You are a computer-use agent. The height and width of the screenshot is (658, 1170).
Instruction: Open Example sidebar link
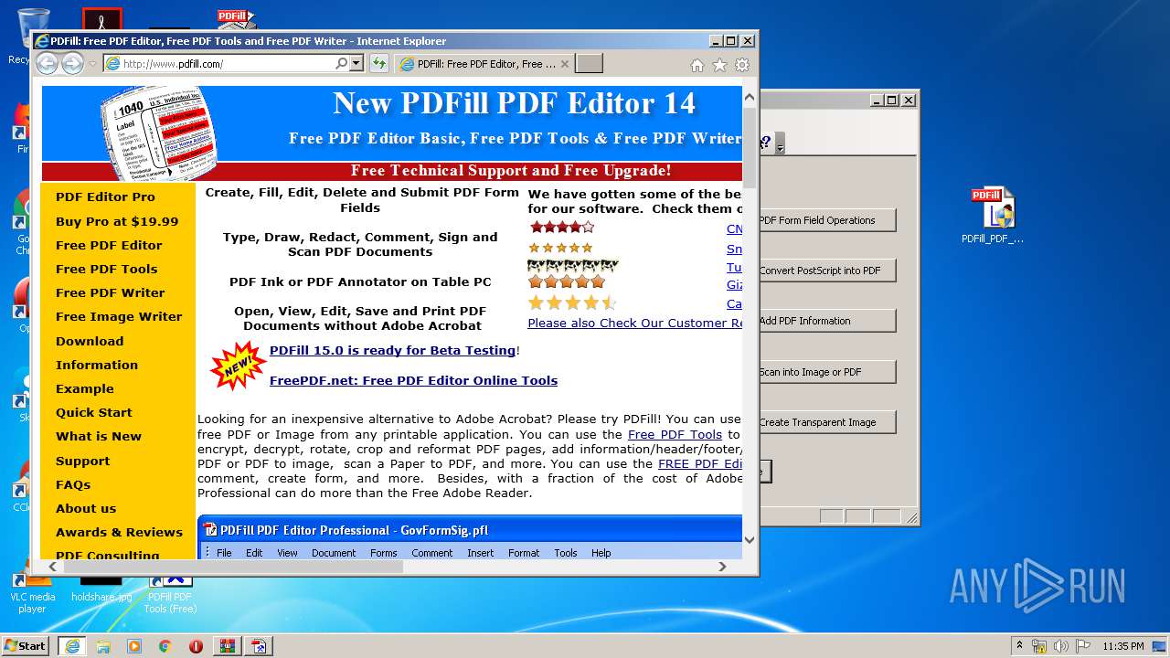click(x=85, y=388)
